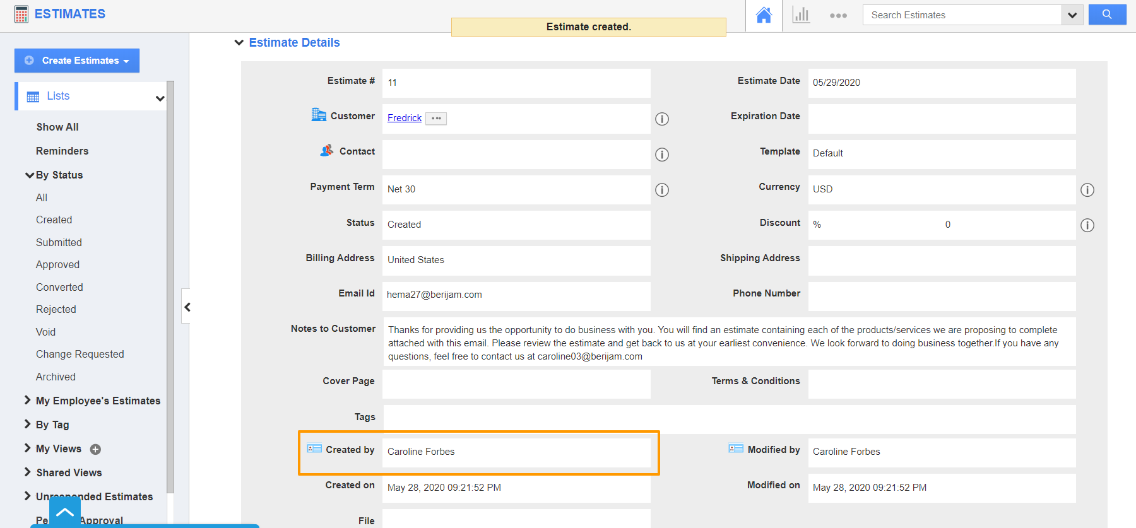This screenshot has height=528, width=1136.
Task: Expand My Employee's Estimates
Action: [27, 400]
